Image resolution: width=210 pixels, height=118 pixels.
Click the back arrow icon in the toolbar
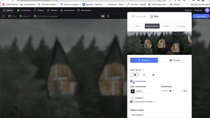point(4,16)
